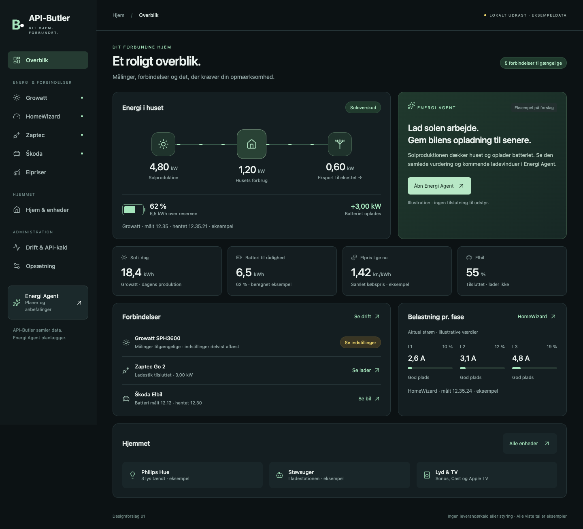This screenshot has width=583, height=529.
Task: Click the Alle enheder button
Action: point(530,444)
